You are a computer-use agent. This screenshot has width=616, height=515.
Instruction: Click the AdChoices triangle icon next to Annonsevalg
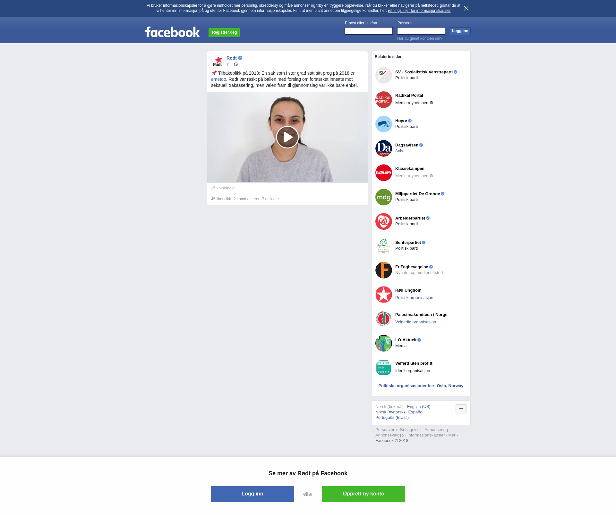pyautogui.click(x=402, y=436)
